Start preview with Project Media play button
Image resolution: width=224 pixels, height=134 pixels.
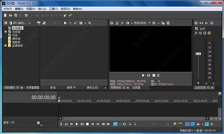pos(65,23)
